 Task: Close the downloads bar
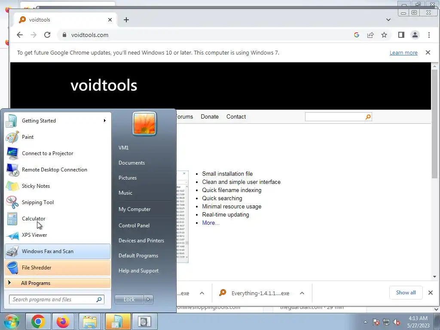pos(431,293)
